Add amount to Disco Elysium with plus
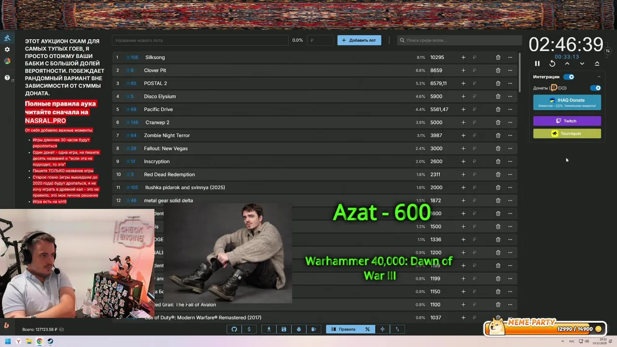Viewport: 617px width, 347px height. click(x=463, y=96)
